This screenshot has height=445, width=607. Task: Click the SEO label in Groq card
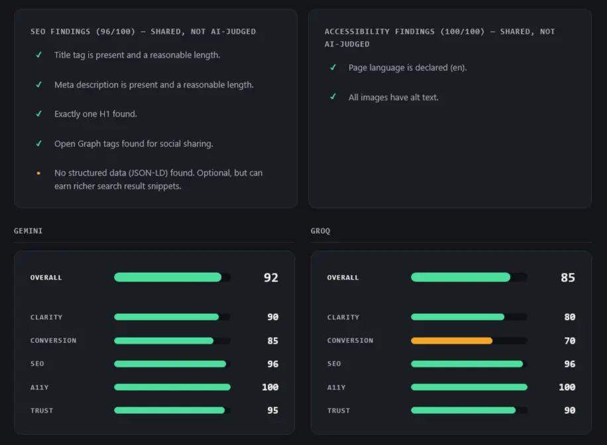[x=334, y=364]
